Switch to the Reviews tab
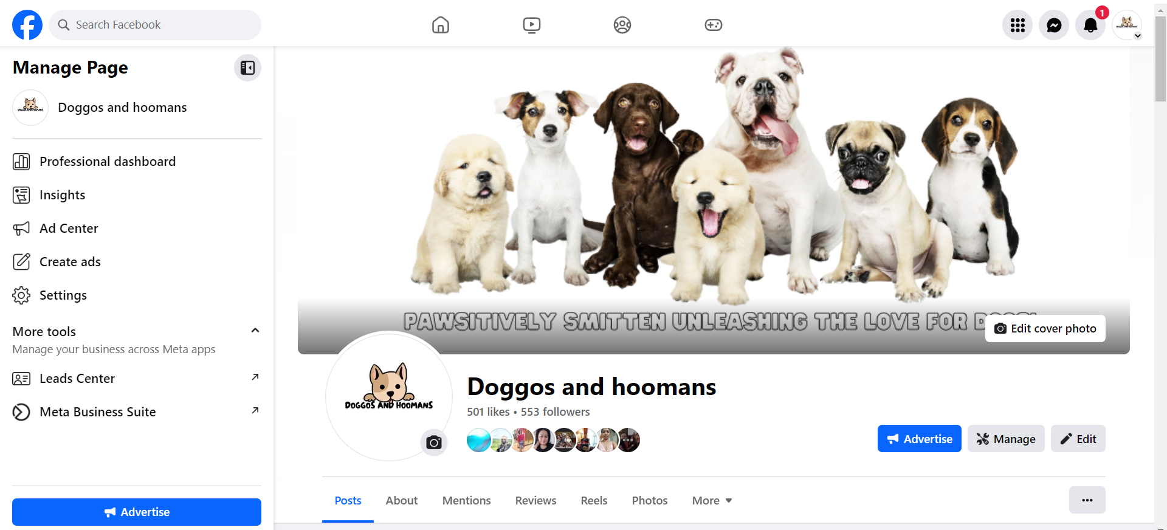 click(536, 501)
